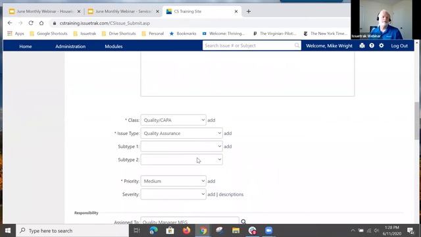Open the Severity dropdown
The width and height of the screenshot is (421, 237).
pos(173,194)
